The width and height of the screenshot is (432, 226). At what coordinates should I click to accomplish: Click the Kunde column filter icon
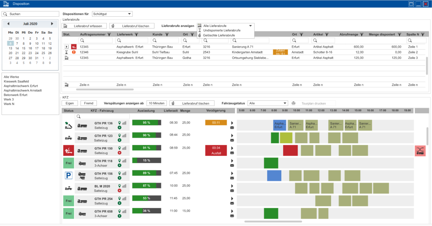coord(167,35)
